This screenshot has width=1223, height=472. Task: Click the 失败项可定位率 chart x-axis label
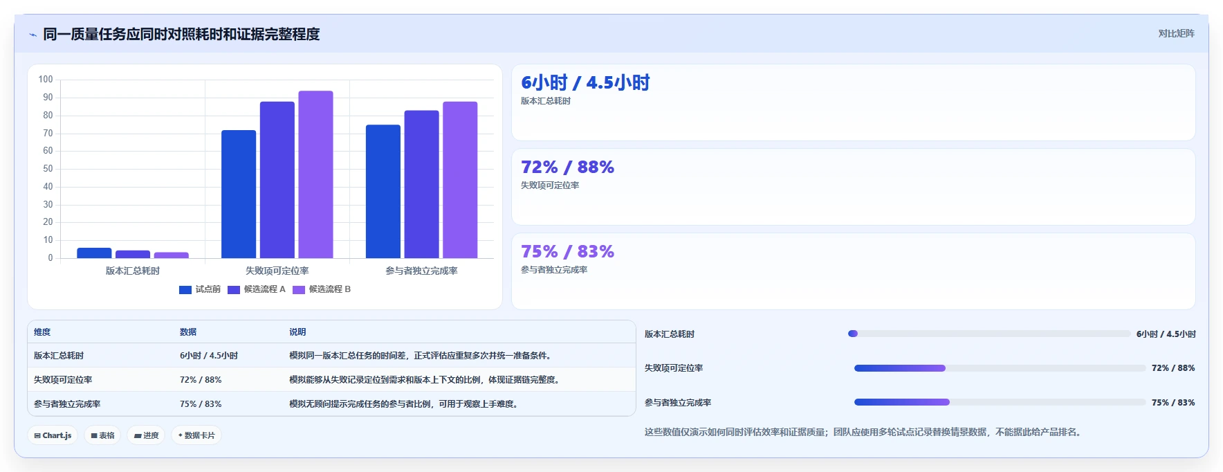[x=277, y=271]
